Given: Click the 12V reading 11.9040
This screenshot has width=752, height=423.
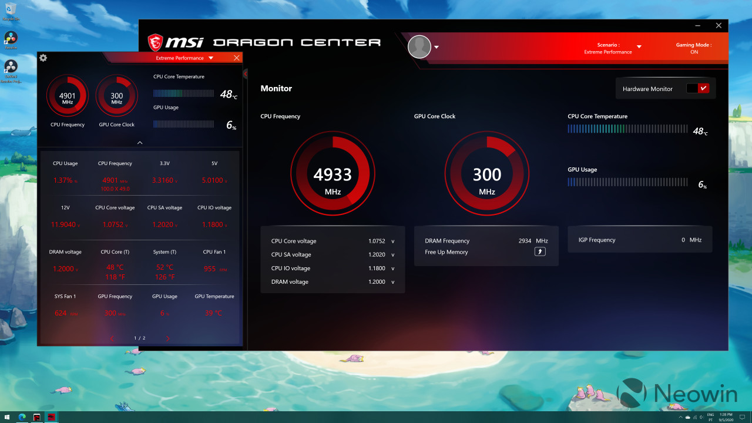Looking at the screenshot, I should pos(65,224).
